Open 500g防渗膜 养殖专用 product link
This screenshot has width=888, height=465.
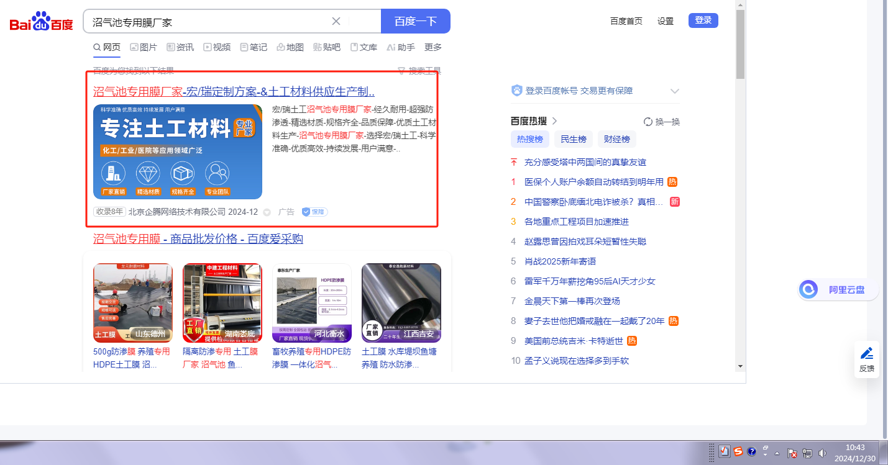point(132,358)
